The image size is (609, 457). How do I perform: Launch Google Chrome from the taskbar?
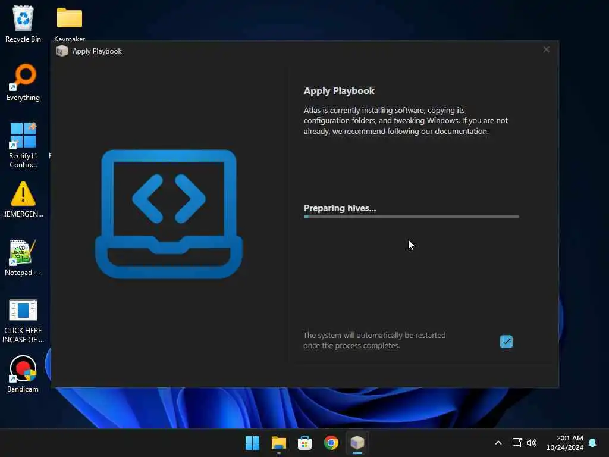tap(331, 443)
